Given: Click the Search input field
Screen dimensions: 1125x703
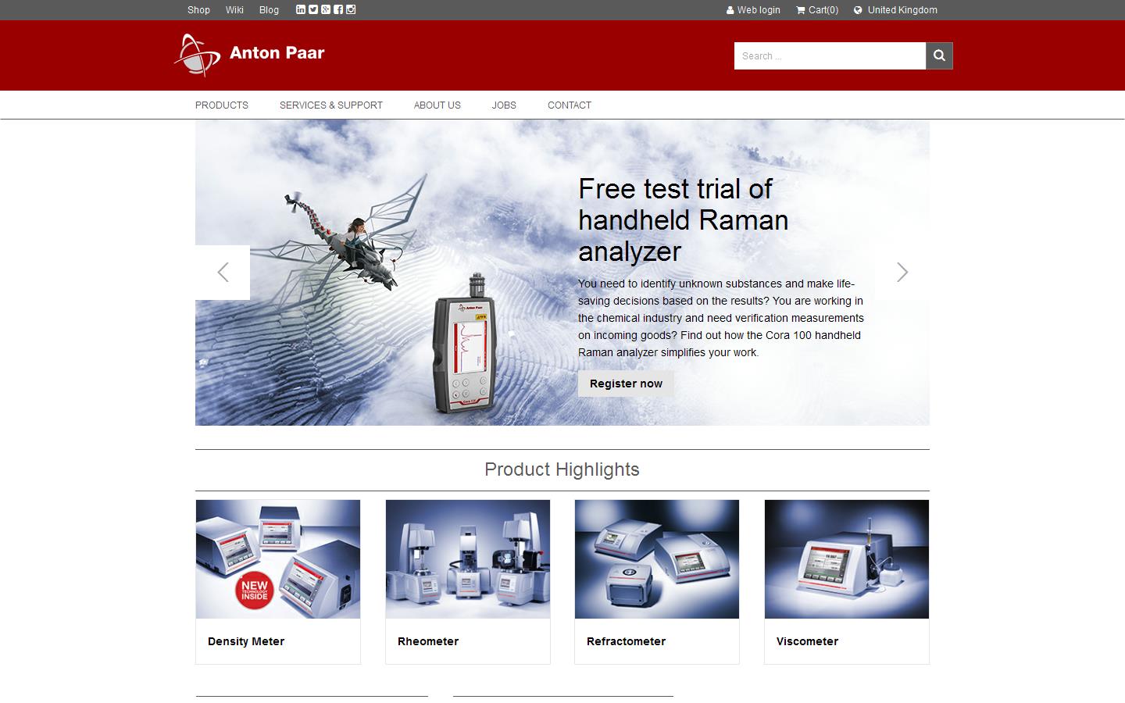Looking at the screenshot, I should [x=830, y=55].
